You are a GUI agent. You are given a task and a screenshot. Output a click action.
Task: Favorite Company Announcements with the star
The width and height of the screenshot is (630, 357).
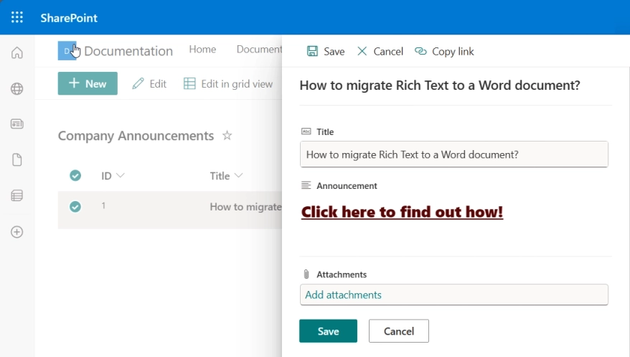click(227, 136)
